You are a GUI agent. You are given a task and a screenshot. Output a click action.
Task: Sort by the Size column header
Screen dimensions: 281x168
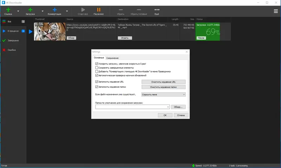(x=192, y=19)
